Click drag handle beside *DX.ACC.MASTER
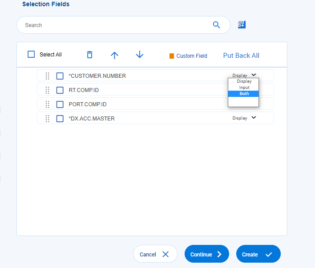This screenshot has height=268, width=315. [48, 119]
